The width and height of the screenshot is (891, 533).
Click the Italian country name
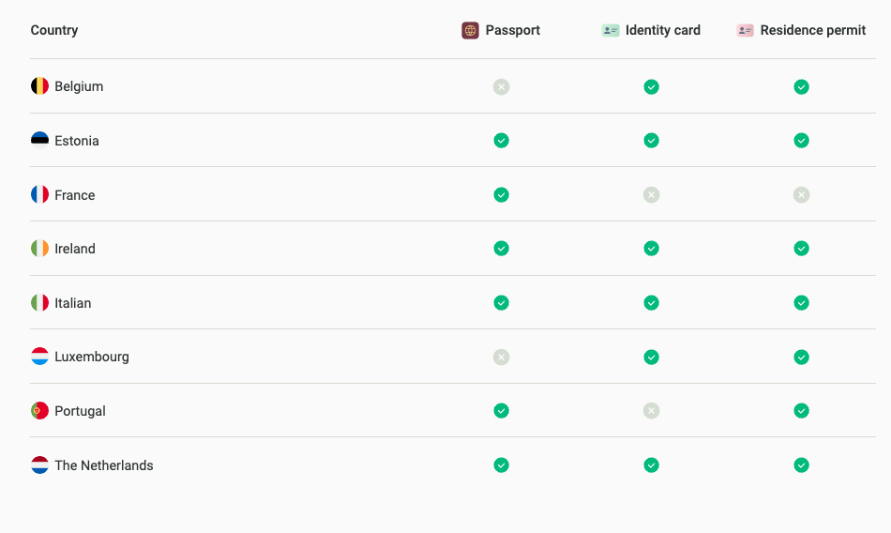[73, 303]
